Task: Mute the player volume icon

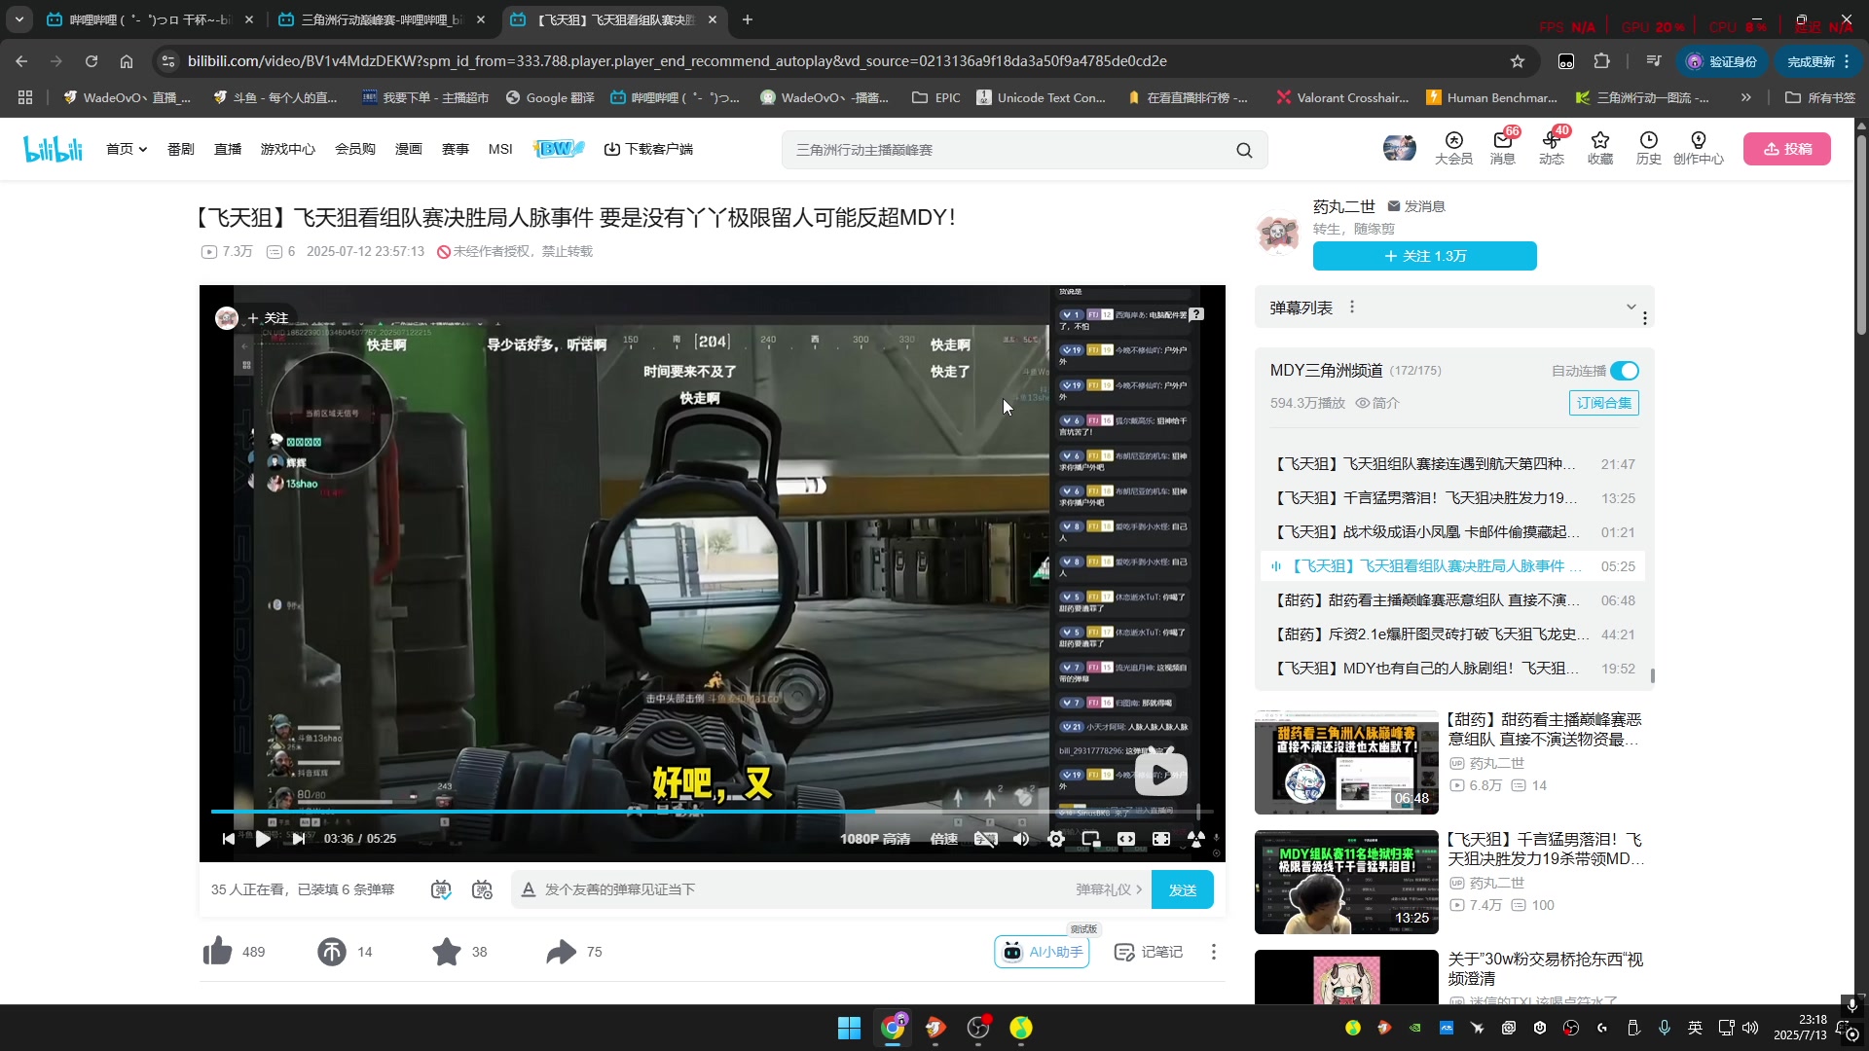Action: [1021, 839]
